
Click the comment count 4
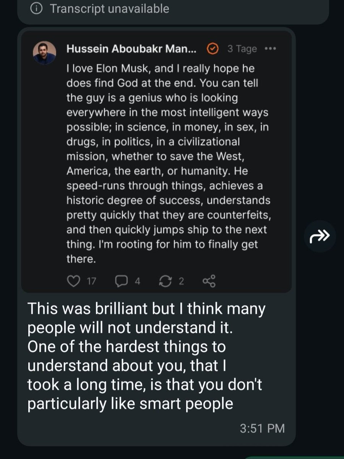(x=138, y=282)
